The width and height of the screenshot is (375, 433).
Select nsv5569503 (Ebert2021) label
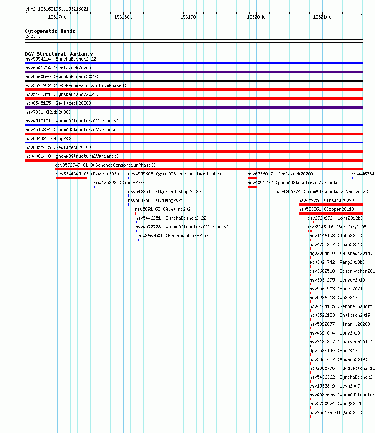(x=337, y=289)
